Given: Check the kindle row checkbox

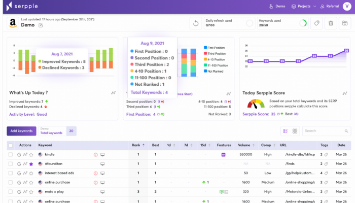Looking at the screenshot, I should coord(11,154).
